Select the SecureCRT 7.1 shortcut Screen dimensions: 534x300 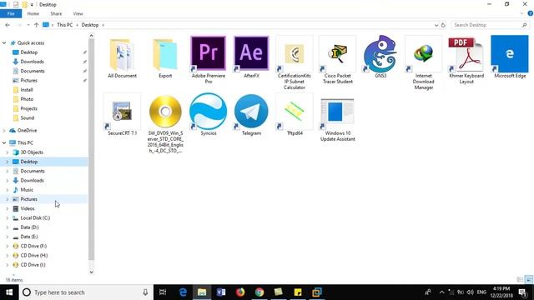[x=122, y=115]
